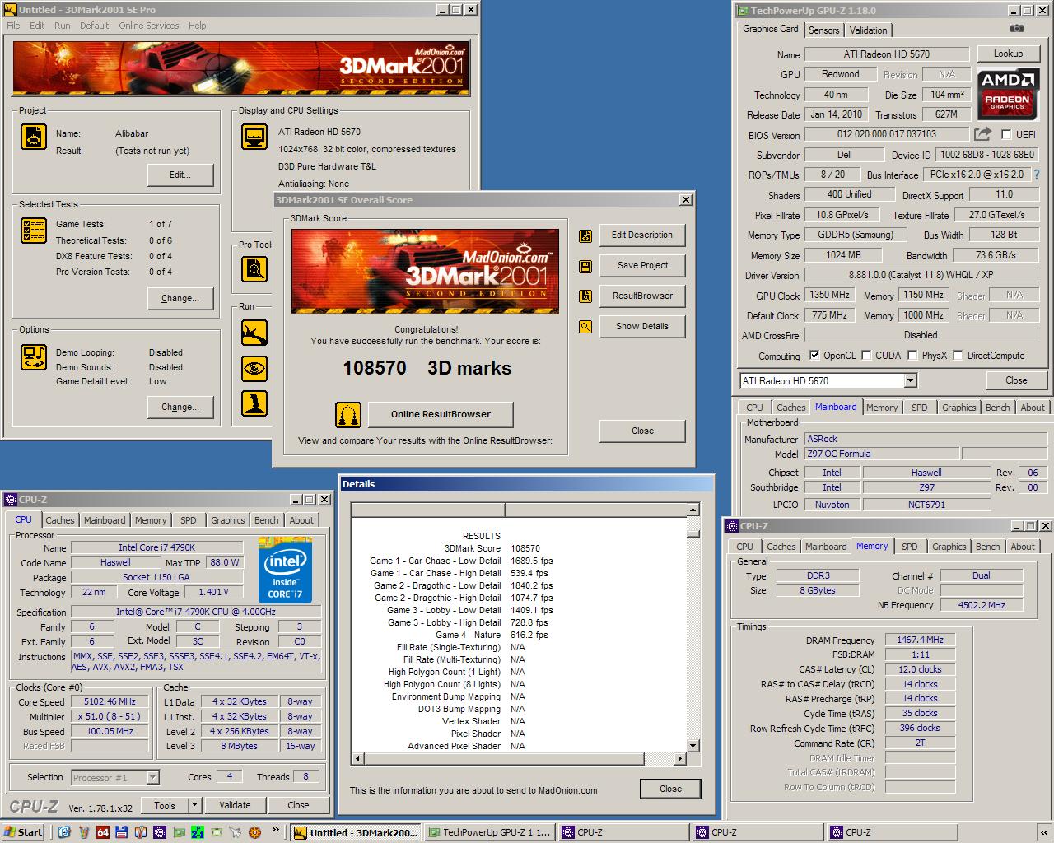1054x843 pixels.
Task: Open the floppy disk icon in quick launch
Action: tap(122, 832)
